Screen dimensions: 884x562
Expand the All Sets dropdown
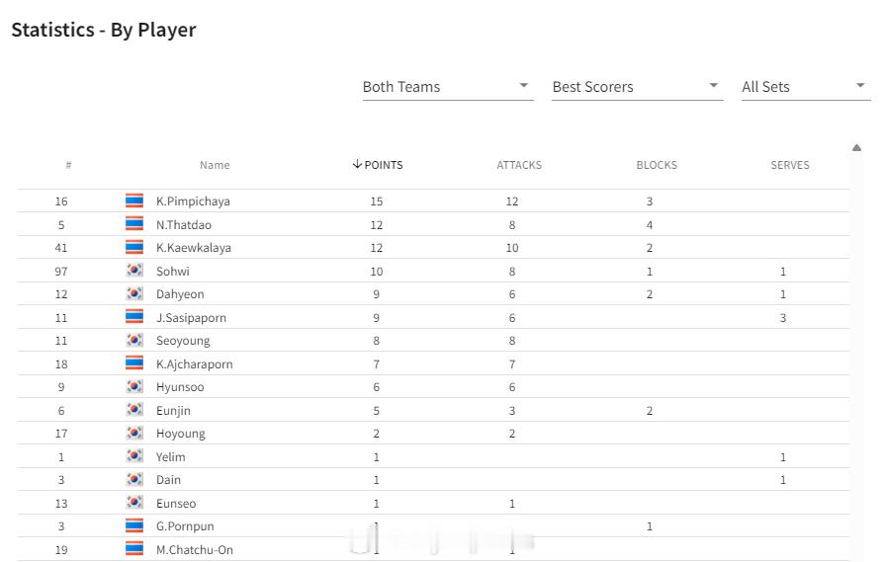(x=806, y=87)
